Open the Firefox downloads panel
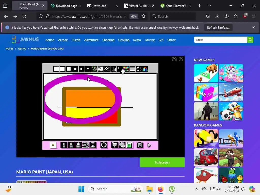This screenshot has width=260, height=195. 217,16
